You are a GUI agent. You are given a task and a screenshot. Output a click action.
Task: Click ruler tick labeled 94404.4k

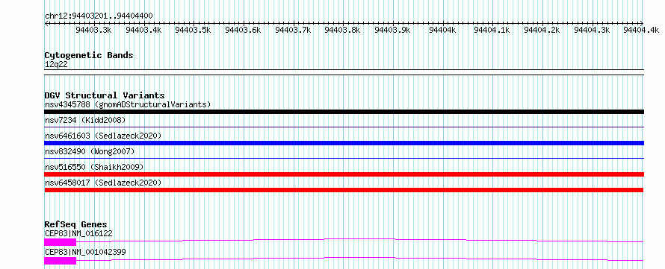(x=641, y=30)
